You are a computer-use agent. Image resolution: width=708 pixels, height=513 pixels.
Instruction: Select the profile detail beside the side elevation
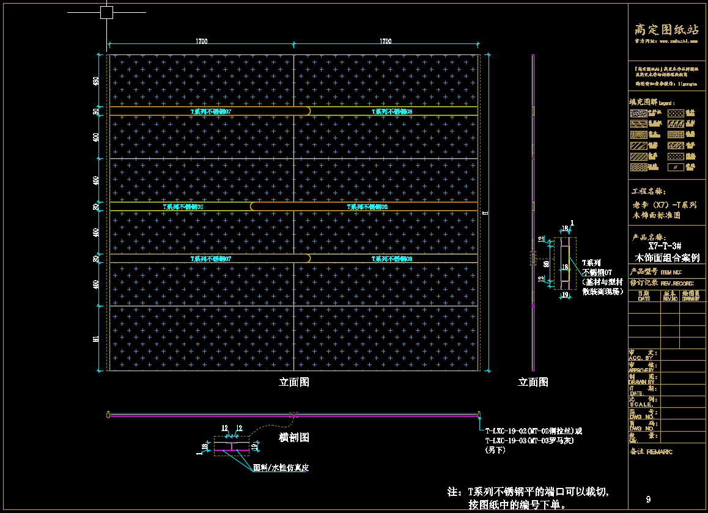pyautogui.click(x=565, y=263)
